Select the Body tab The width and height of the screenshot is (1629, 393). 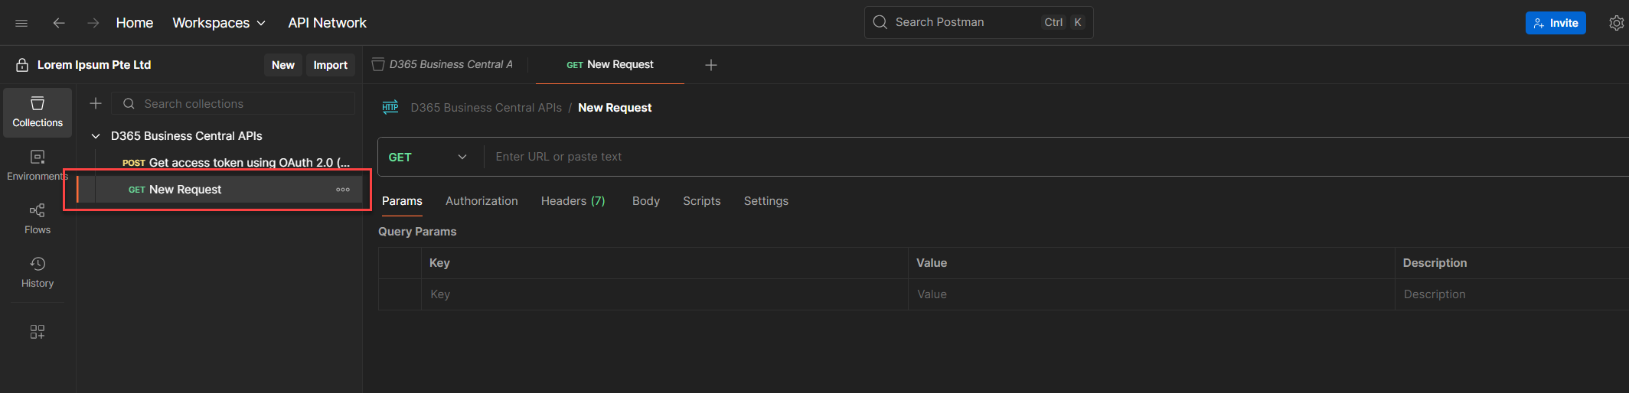click(x=646, y=201)
